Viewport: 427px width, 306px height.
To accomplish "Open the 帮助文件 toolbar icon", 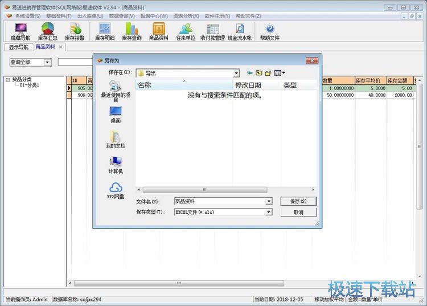I will coord(270,31).
